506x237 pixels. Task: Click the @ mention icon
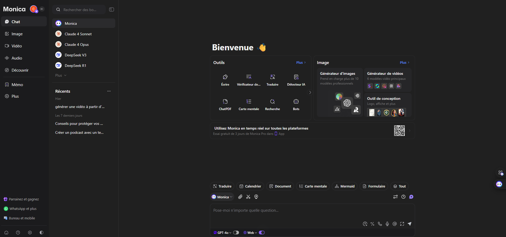tap(394, 224)
